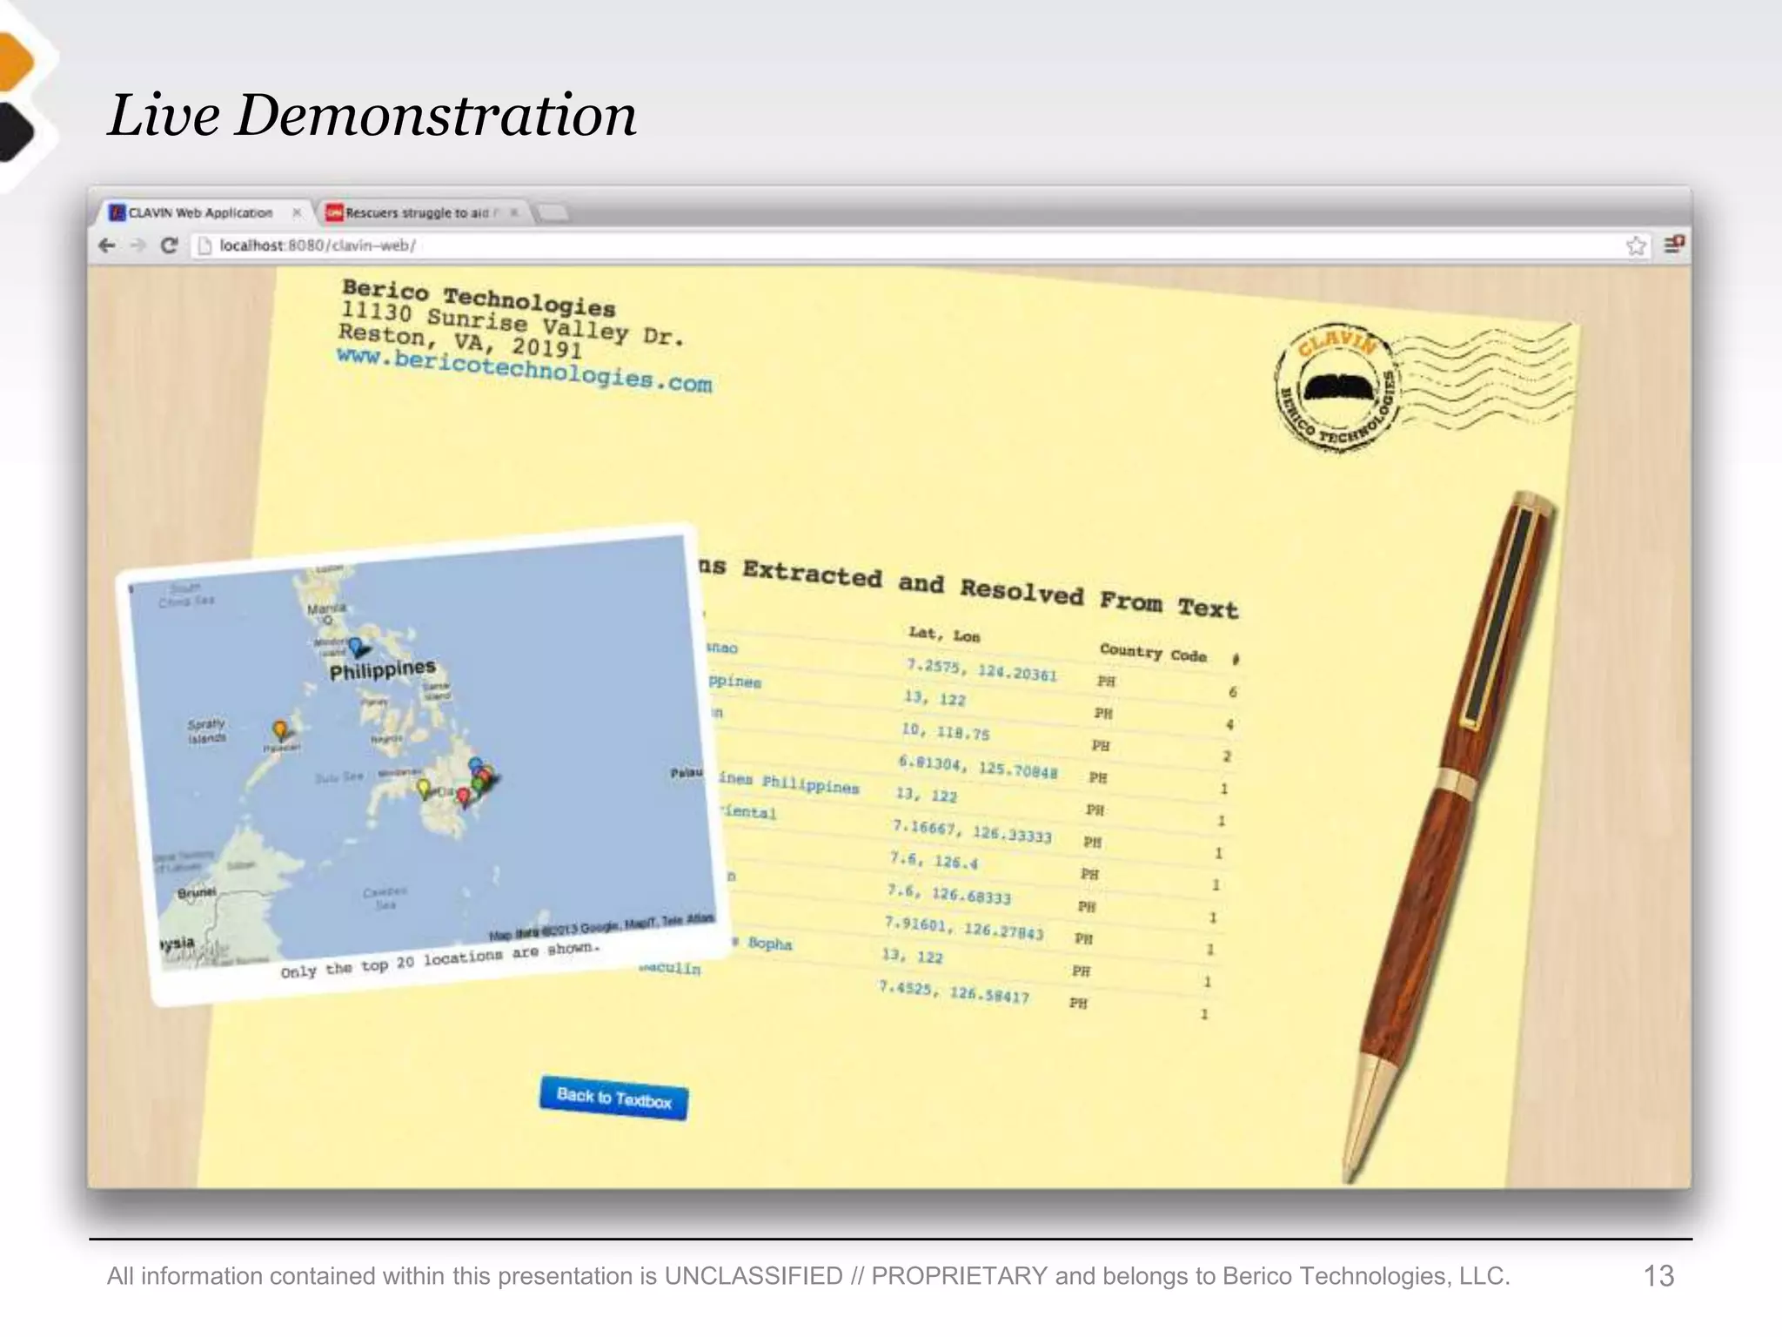Image resolution: width=1782 pixels, height=1337 pixels.
Task: Click the Berico Technologies address heading
Action: coord(479,299)
